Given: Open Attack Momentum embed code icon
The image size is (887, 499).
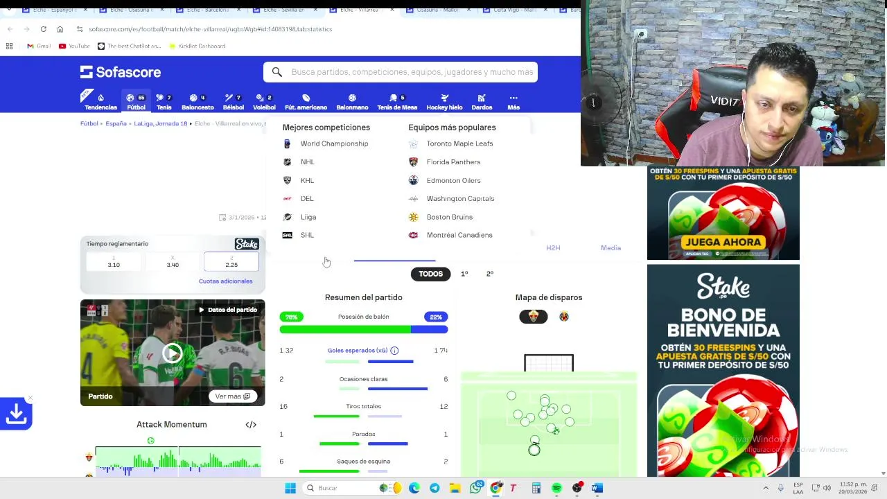Looking at the screenshot, I should 251,425.
